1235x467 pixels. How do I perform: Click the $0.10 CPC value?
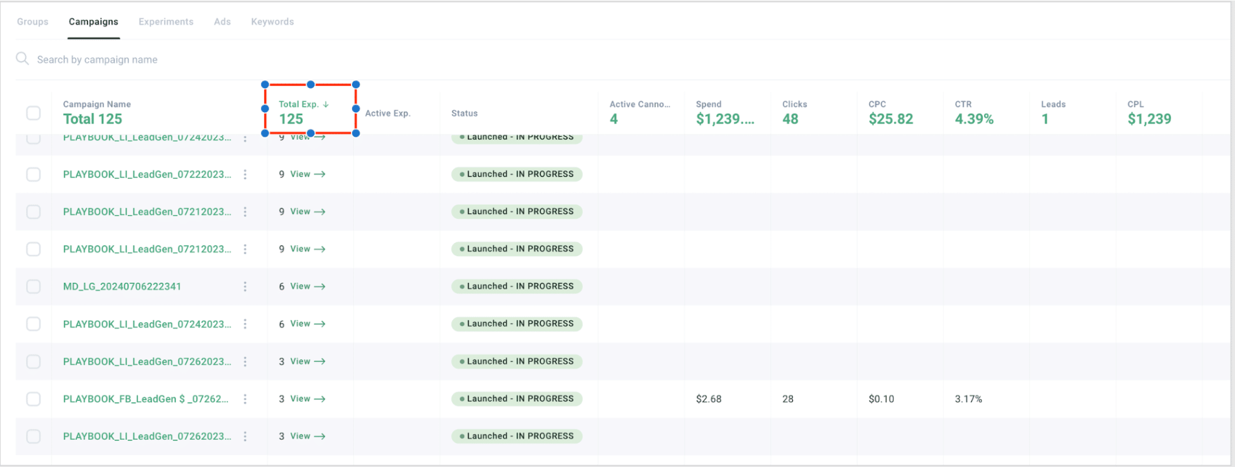(x=882, y=399)
